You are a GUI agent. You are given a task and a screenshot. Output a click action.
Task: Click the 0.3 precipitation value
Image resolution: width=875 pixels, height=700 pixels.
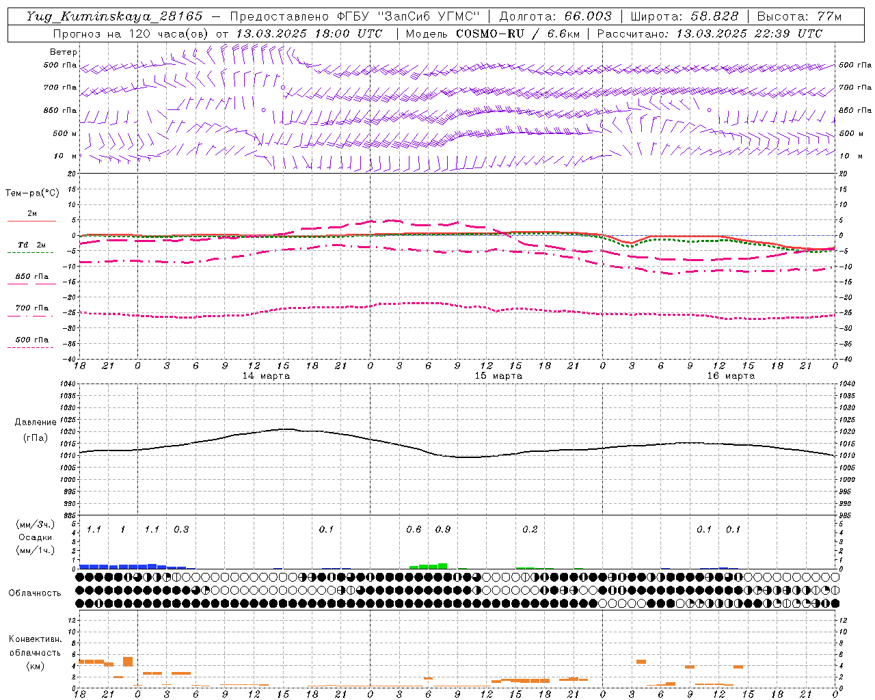pyautogui.click(x=181, y=529)
